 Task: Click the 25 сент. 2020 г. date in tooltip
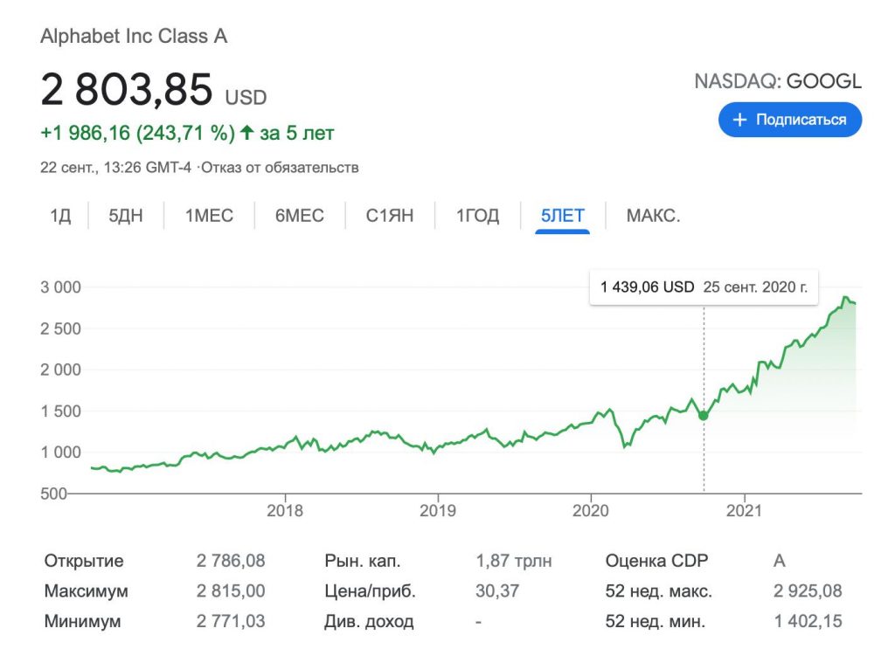(x=755, y=287)
